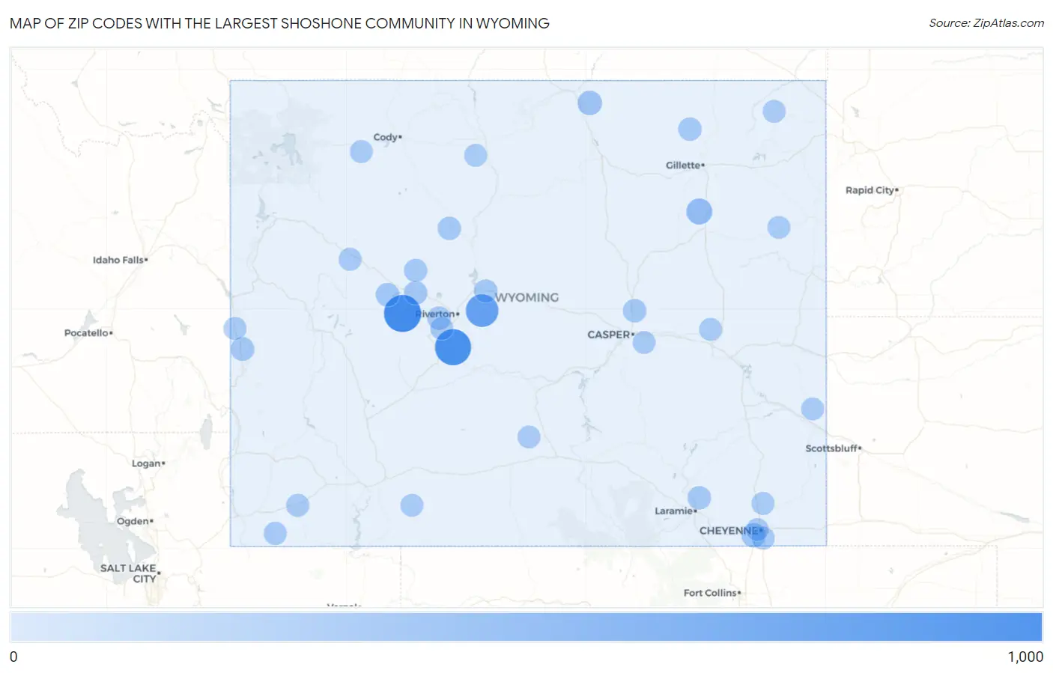The width and height of the screenshot is (1053, 673).
Task: Click the CHEYENNE city label
Action: click(x=730, y=531)
